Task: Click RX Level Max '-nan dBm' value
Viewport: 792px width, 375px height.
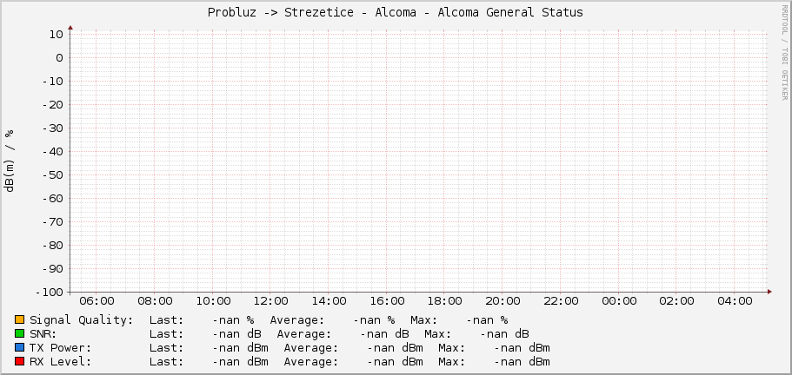Action: click(522, 362)
